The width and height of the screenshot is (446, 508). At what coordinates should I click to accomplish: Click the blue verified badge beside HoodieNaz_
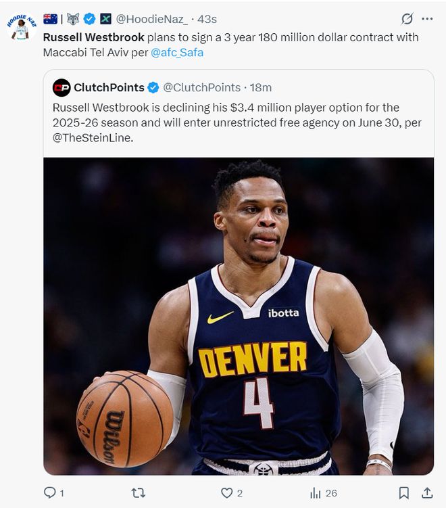pyautogui.click(x=89, y=19)
